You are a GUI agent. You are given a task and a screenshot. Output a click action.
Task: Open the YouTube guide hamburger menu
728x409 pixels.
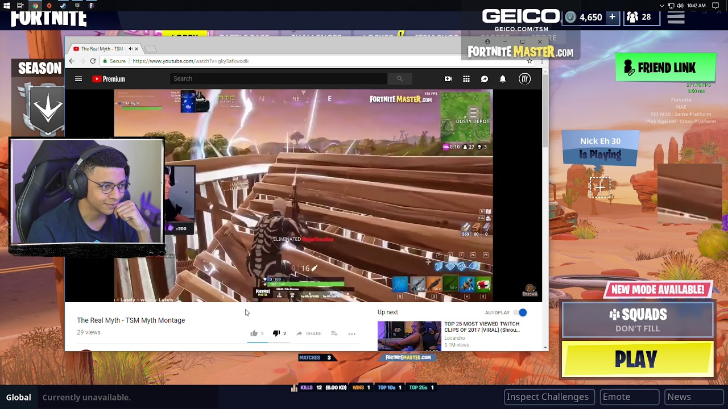(78, 79)
